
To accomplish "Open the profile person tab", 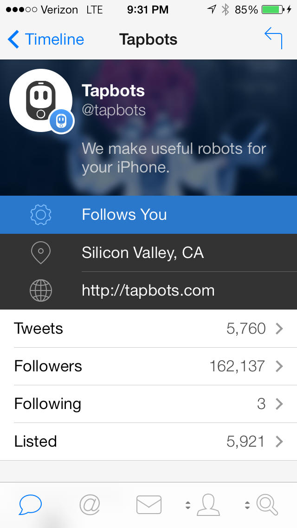I will click(207, 505).
